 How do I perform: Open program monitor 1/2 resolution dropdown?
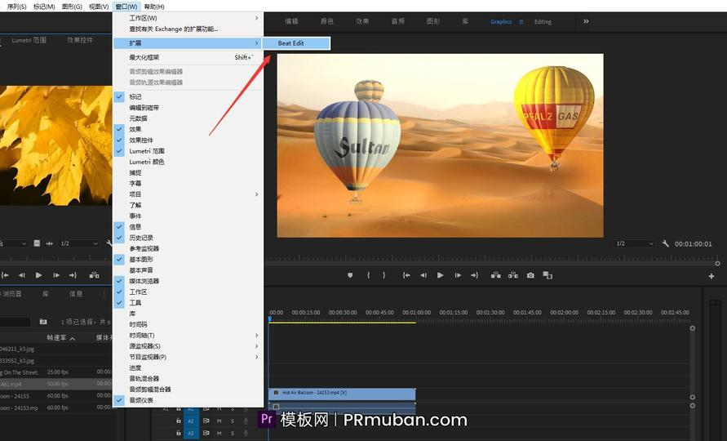[x=634, y=243]
